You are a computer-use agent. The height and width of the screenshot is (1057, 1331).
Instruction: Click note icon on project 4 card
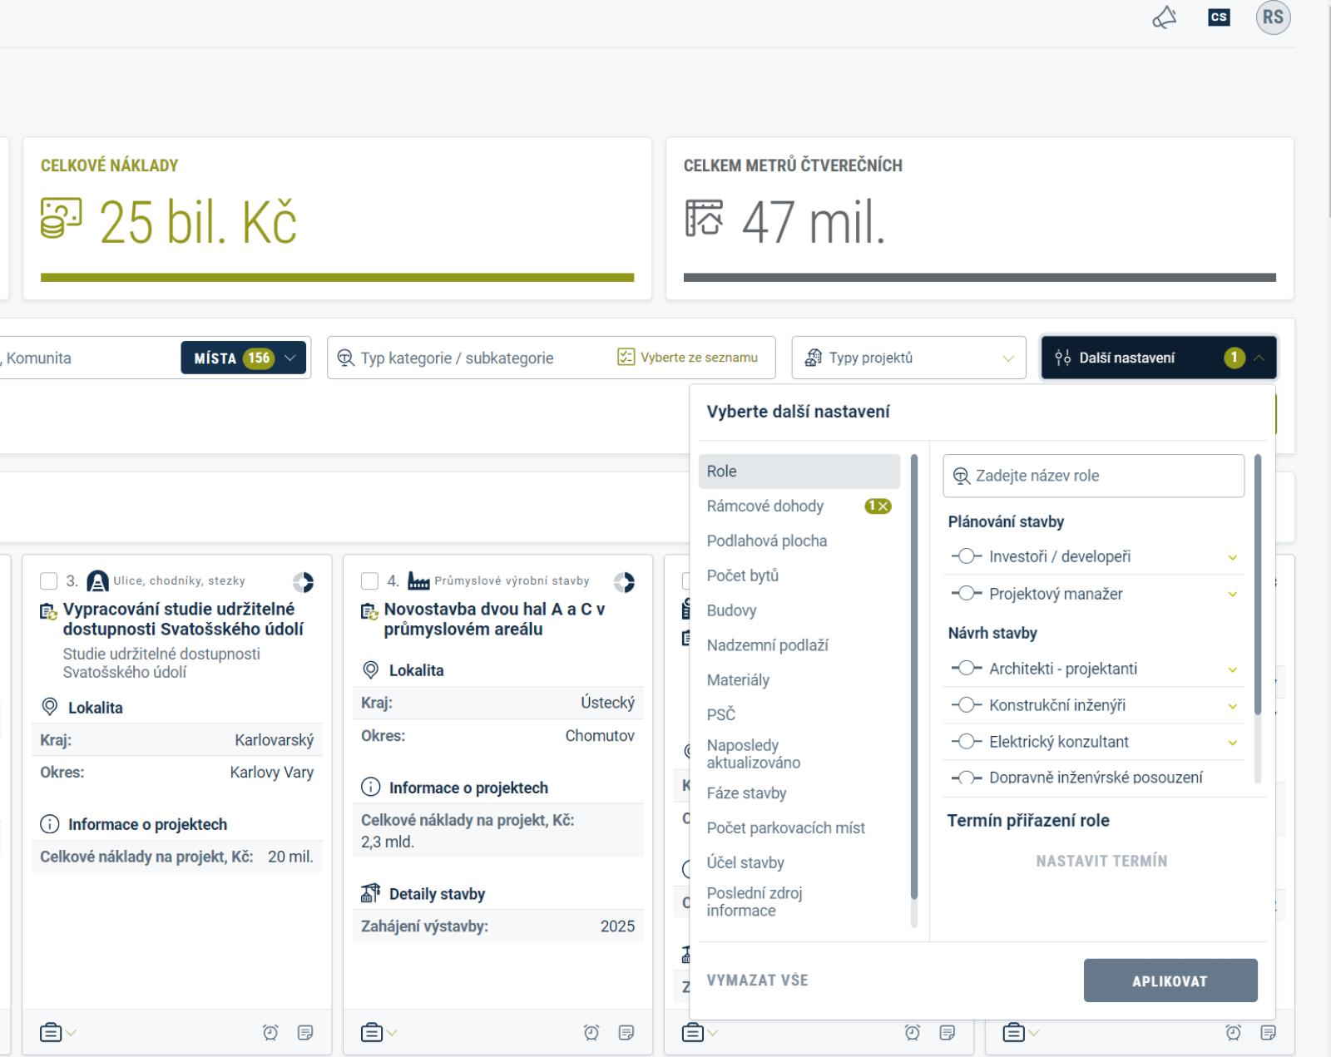click(626, 1032)
